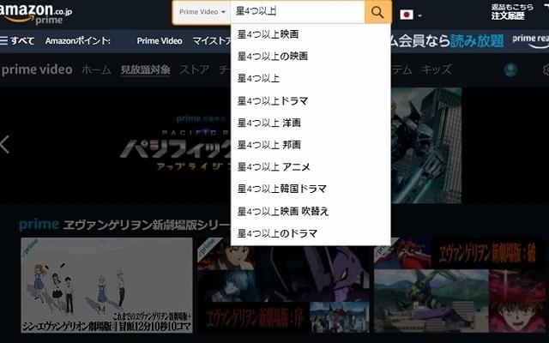
Task: Switch to the ホーム tab
Action: (96, 69)
